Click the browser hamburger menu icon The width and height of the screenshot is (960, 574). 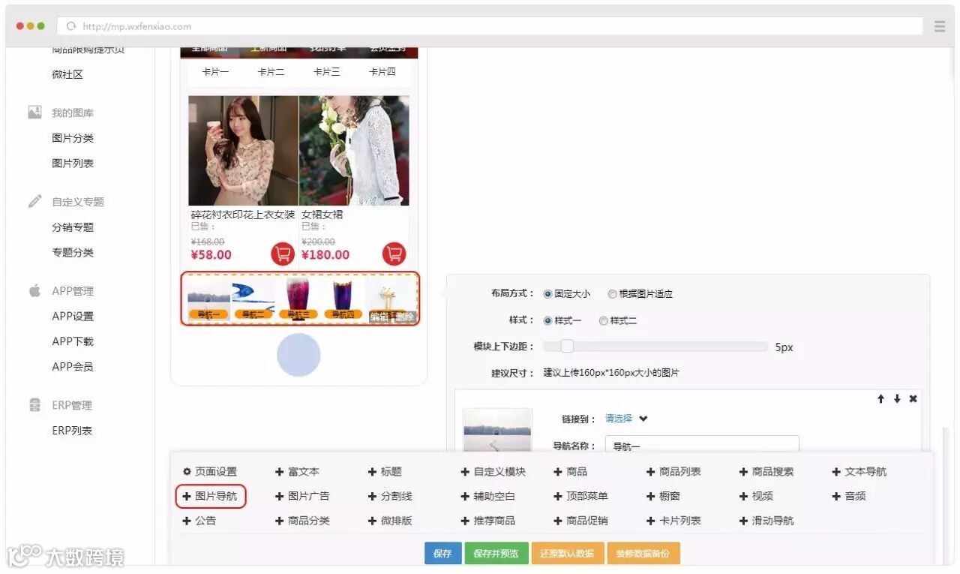tap(940, 26)
